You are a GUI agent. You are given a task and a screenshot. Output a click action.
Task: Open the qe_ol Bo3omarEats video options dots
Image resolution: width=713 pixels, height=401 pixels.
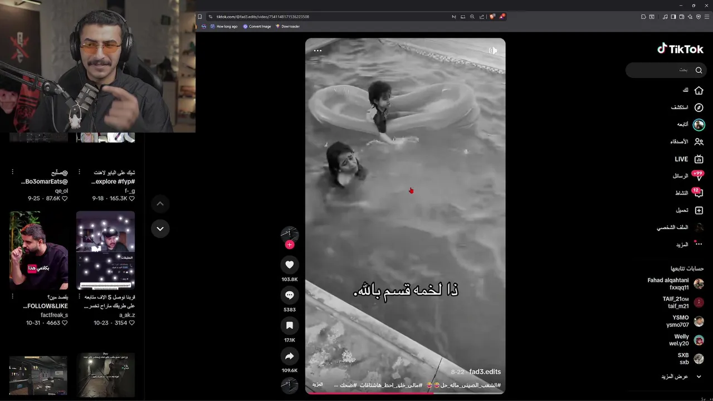[12, 172]
